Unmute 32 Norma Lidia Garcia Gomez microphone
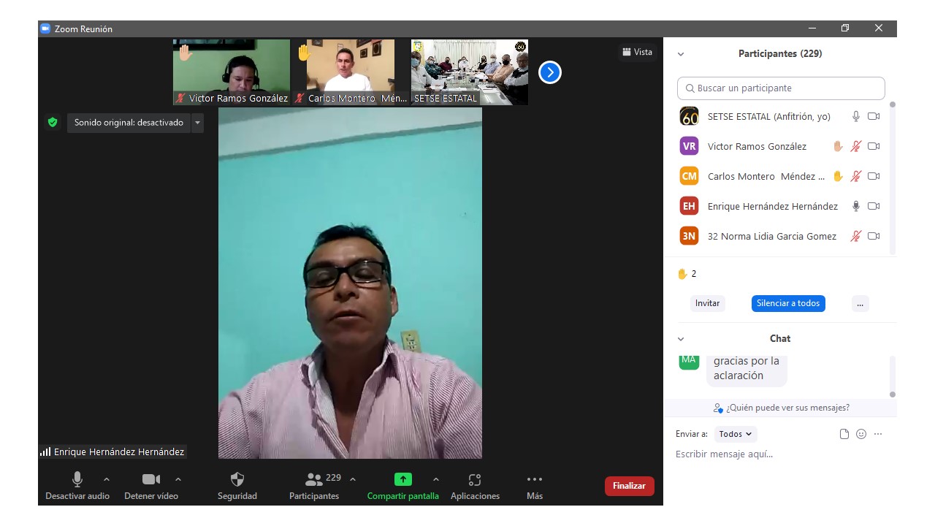The image size is (935, 526). pos(856,236)
